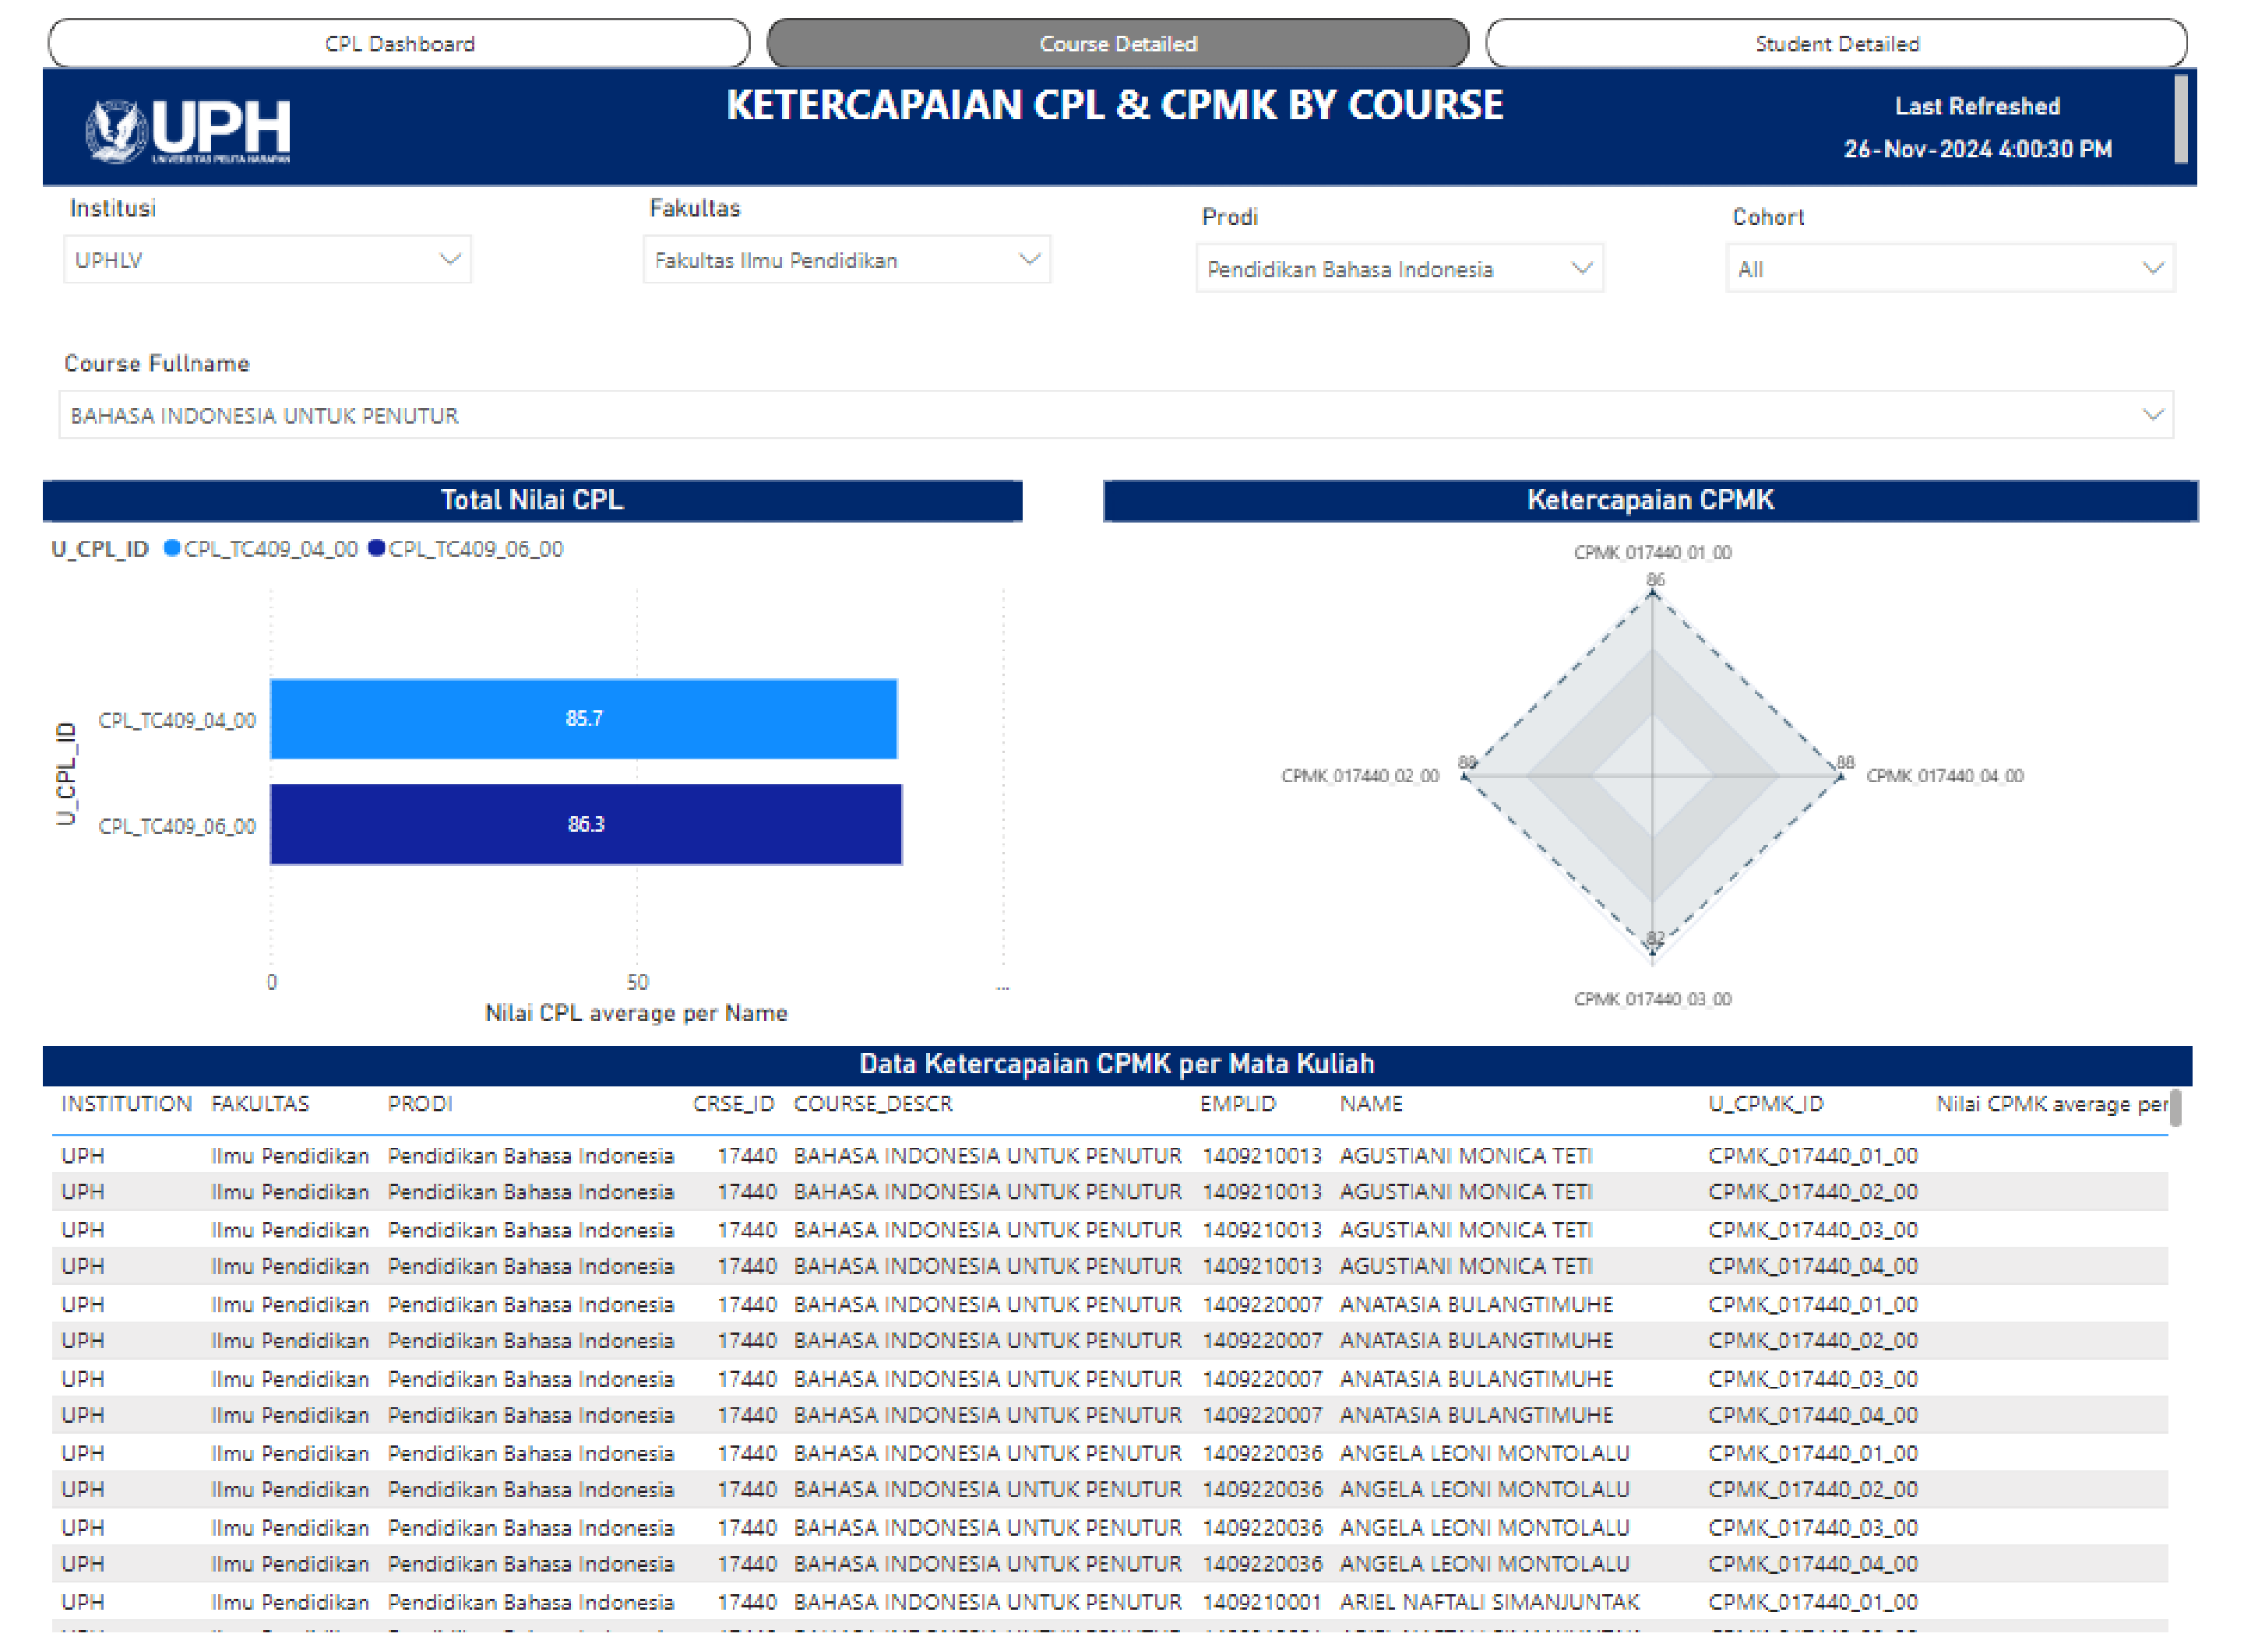Sort table by CRSE_ID column header

click(x=734, y=1104)
